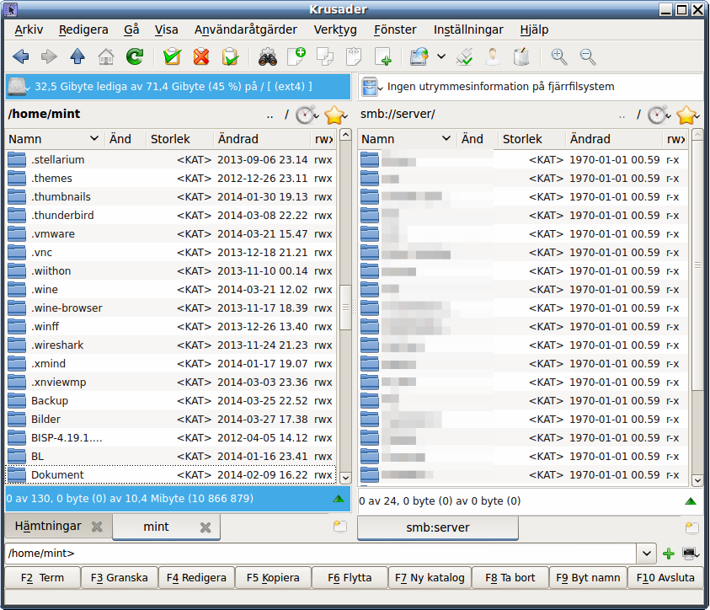The width and height of the screenshot is (710, 610).
Task: Add new tab in left panel
Action: pos(340,527)
